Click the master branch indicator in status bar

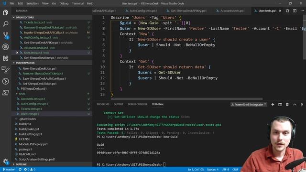tap(9, 170)
